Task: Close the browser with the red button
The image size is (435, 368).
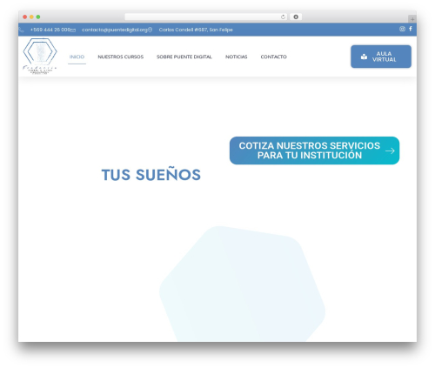Action: pos(25,17)
